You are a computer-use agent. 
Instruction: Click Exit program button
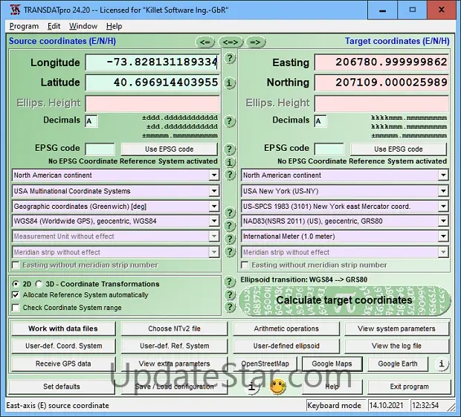click(409, 387)
